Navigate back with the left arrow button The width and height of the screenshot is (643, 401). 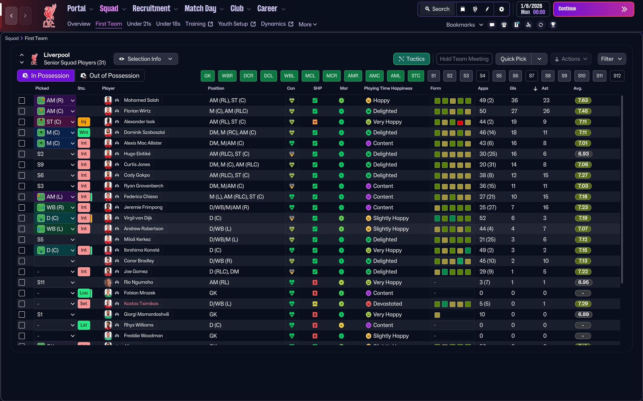tap(11, 16)
